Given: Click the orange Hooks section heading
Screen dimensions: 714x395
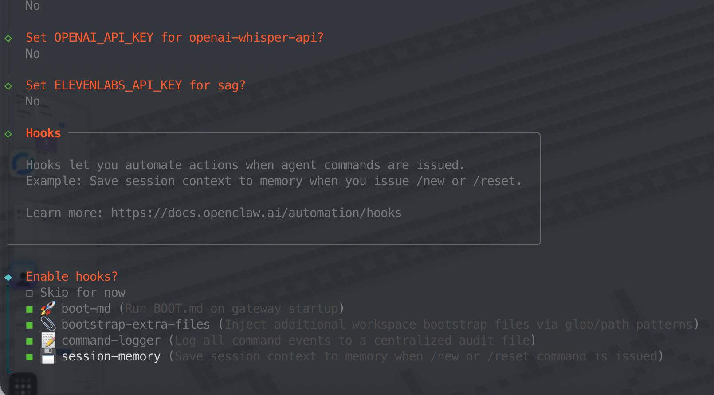Looking at the screenshot, I should click(43, 133).
